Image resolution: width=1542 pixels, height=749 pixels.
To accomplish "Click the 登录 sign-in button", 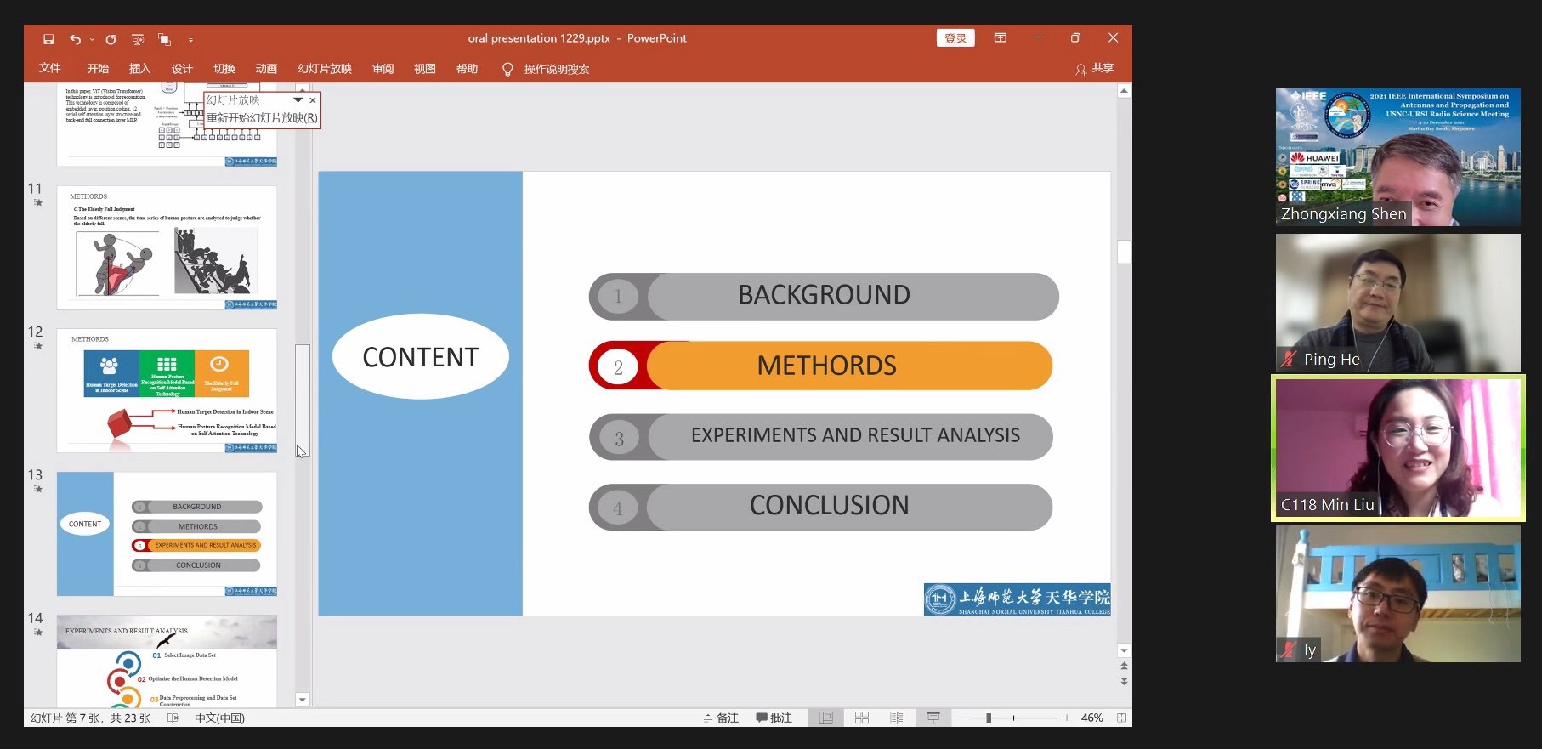I will pos(955,38).
